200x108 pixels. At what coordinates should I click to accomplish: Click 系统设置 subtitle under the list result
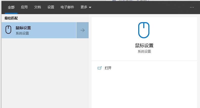point(22,33)
